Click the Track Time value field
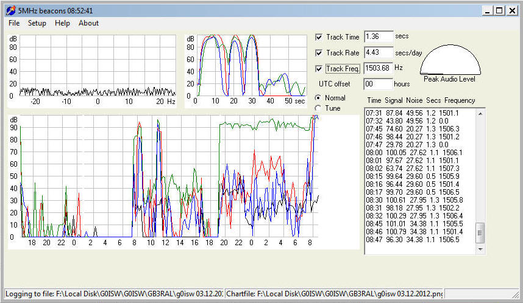This screenshot has width=523, height=303. pos(379,37)
